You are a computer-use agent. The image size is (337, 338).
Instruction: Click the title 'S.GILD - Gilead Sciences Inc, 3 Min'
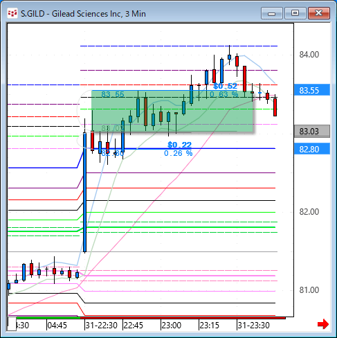[x=83, y=14]
